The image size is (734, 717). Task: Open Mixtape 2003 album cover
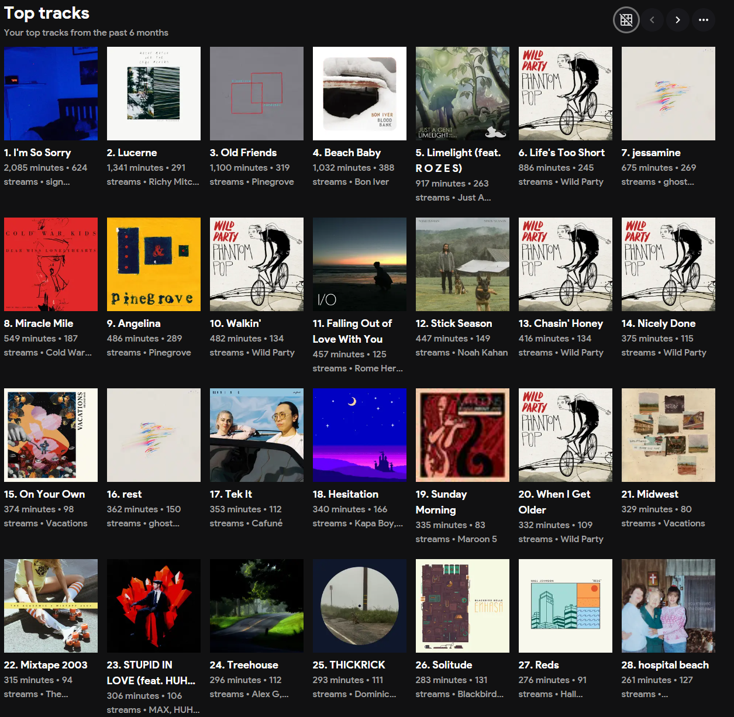pyautogui.click(x=51, y=606)
